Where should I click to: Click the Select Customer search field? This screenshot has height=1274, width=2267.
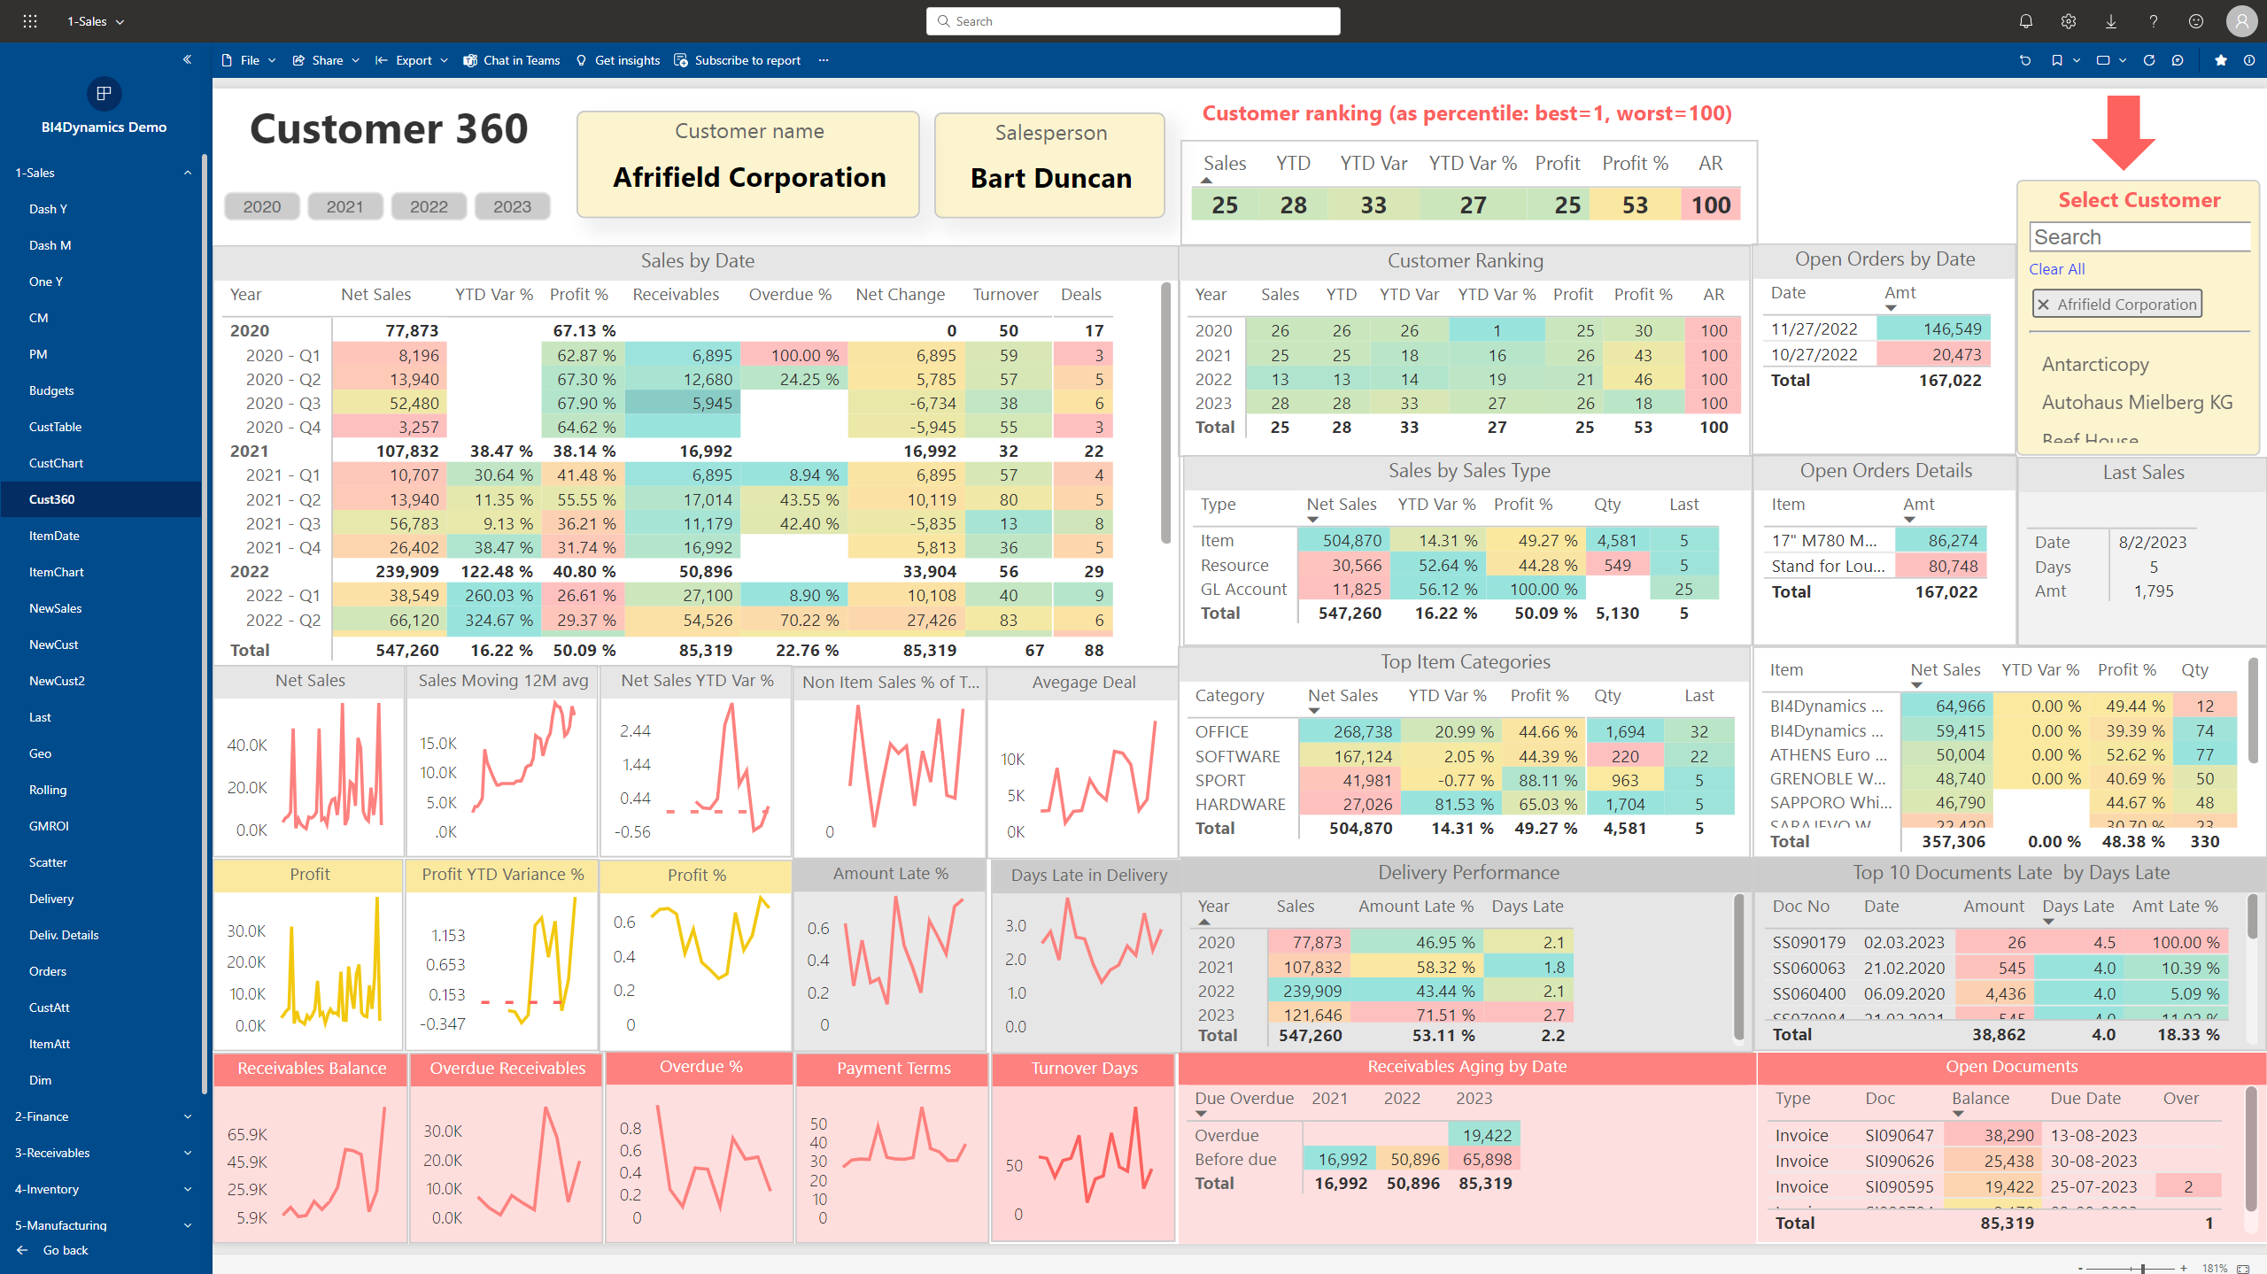point(2138,237)
